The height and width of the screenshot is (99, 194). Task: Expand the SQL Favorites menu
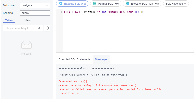tap(176, 4)
